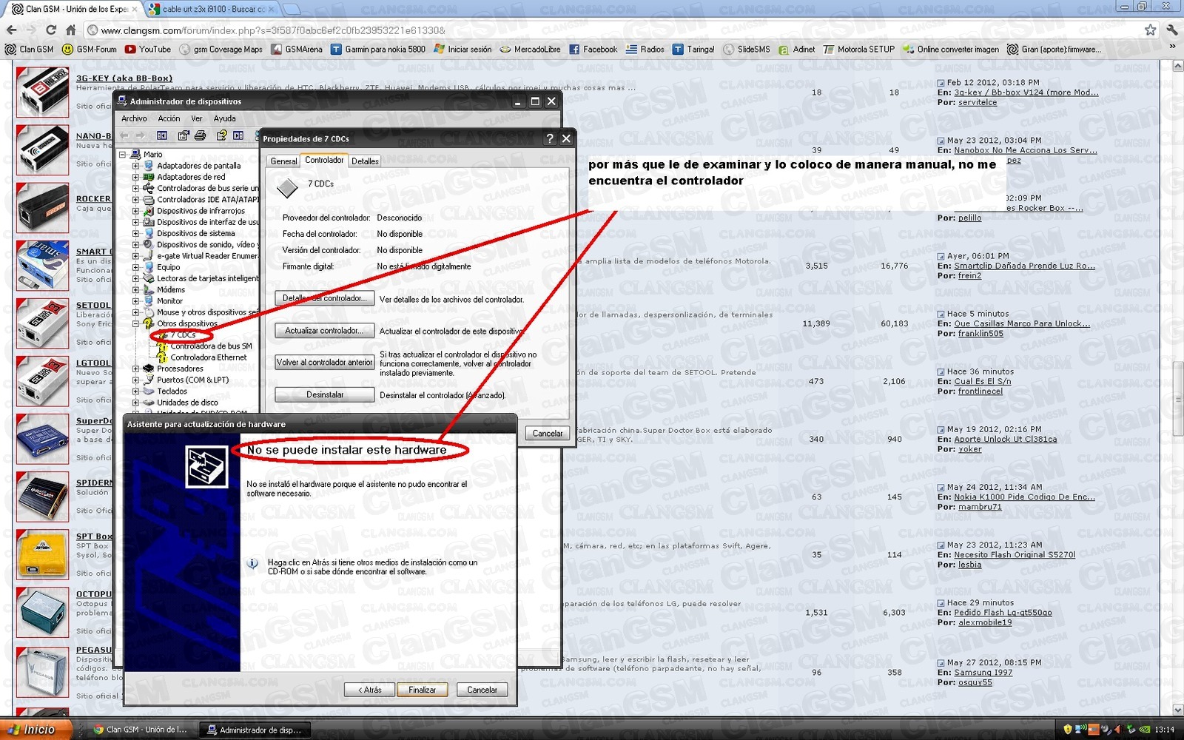Viewport: 1184px width, 740px height.
Task: Switch to Clan GSM taskbar item
Action: point(141,730)
